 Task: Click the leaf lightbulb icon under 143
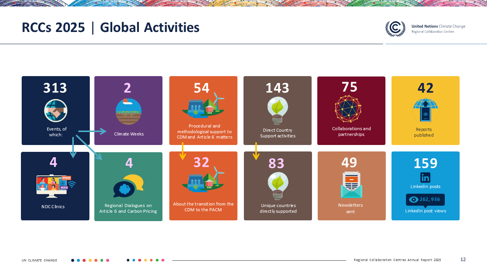coord(277,111)
